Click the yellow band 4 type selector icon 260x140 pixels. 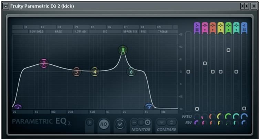click(x=220, y=28)
